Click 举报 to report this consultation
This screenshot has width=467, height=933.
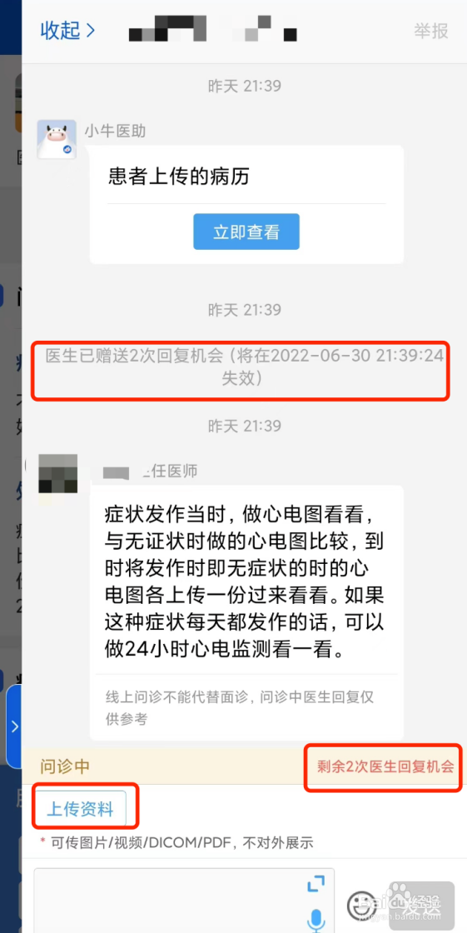431,31
